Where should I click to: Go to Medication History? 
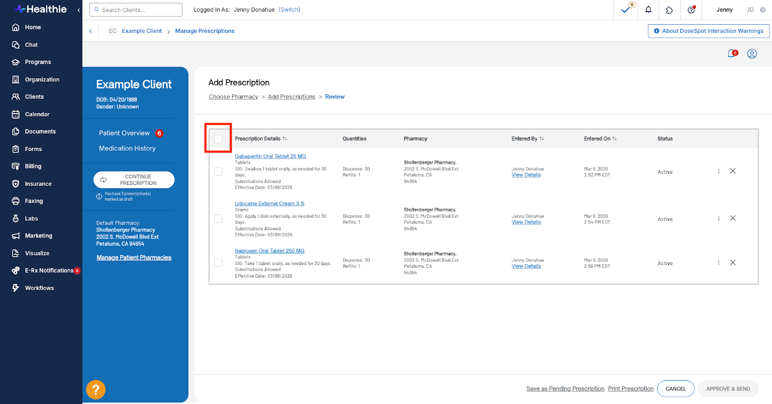pyautogui.click(x=127, y=148)
